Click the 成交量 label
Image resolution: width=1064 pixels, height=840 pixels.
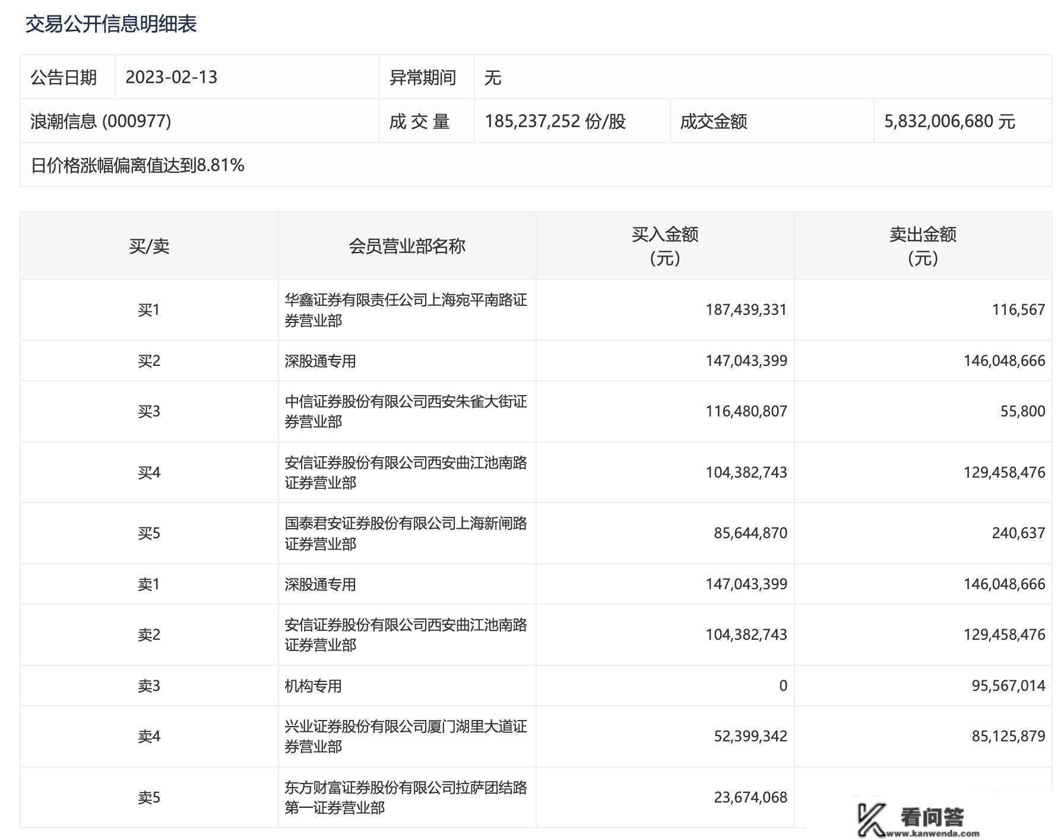click(419, 121)
